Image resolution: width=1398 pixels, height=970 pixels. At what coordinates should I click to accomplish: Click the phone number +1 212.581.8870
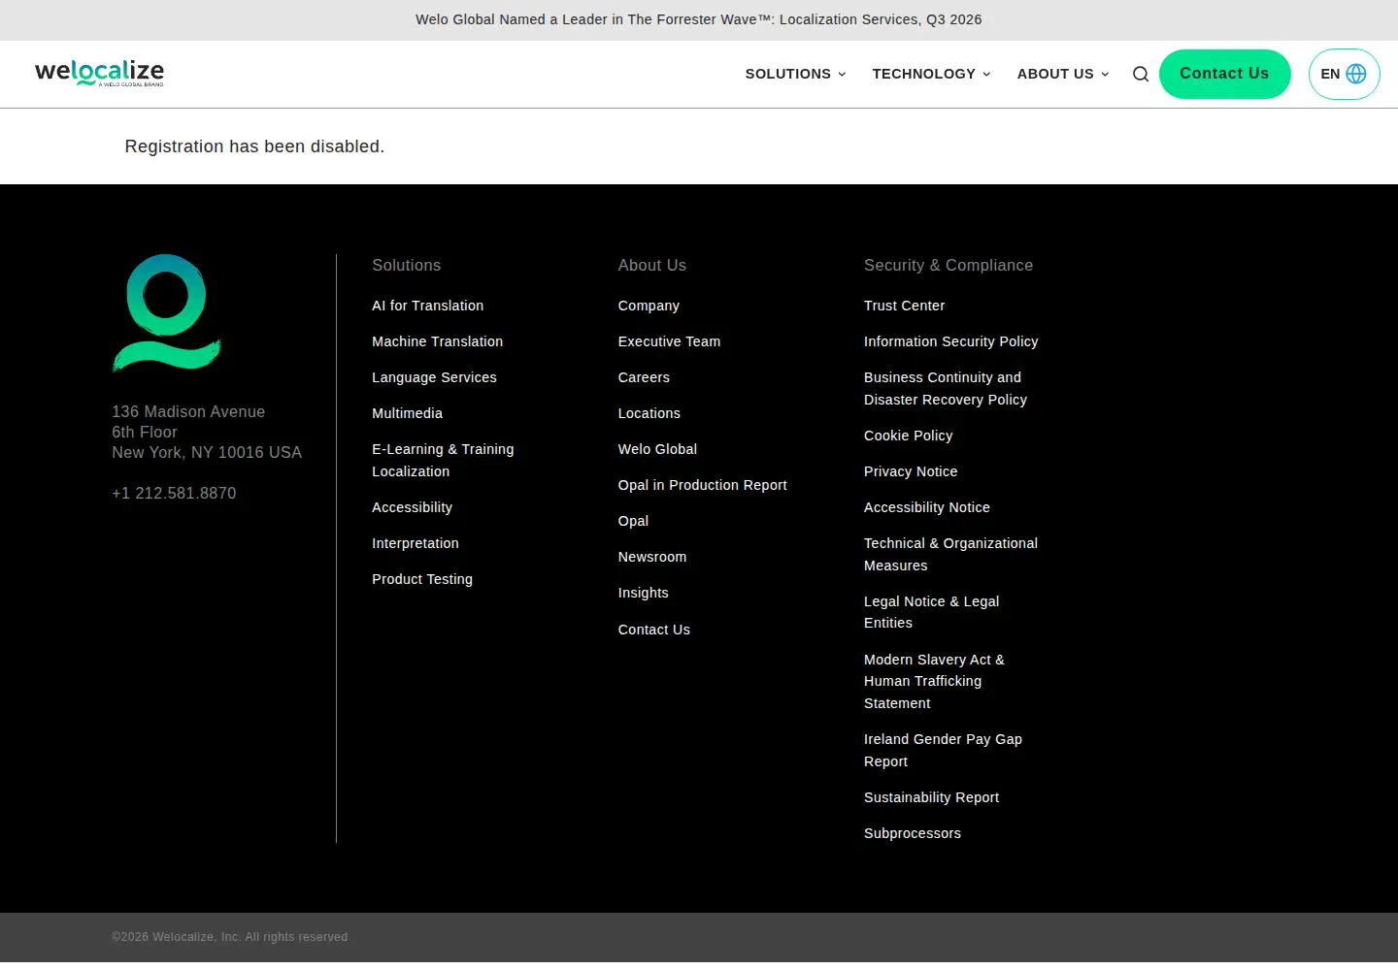click(174, 493)
